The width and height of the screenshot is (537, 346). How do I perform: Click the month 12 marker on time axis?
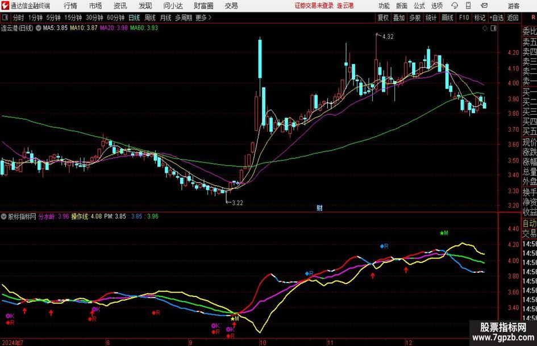coord(408,343)
